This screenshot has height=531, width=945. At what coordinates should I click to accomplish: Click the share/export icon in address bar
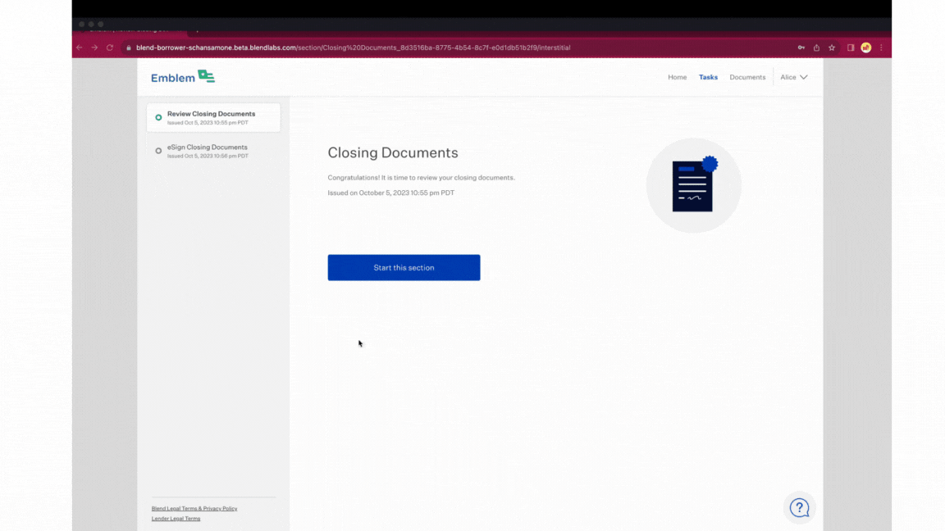pos(816,48)
